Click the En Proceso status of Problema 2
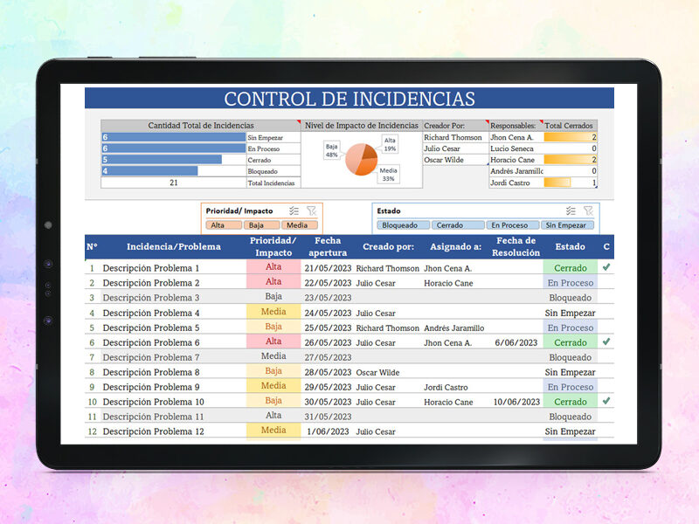Viewport: 699px width, 524px height. pyautogui.click(x=571, y=282)
